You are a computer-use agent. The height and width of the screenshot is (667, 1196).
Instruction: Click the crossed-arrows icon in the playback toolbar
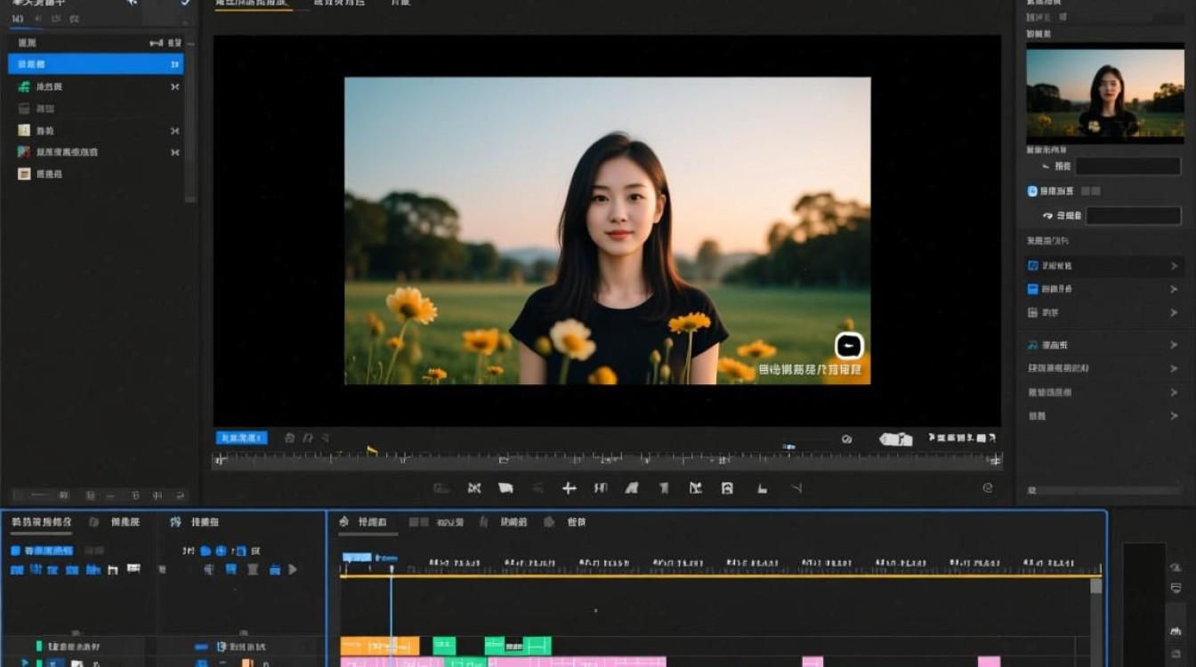[x=474, y=488]
